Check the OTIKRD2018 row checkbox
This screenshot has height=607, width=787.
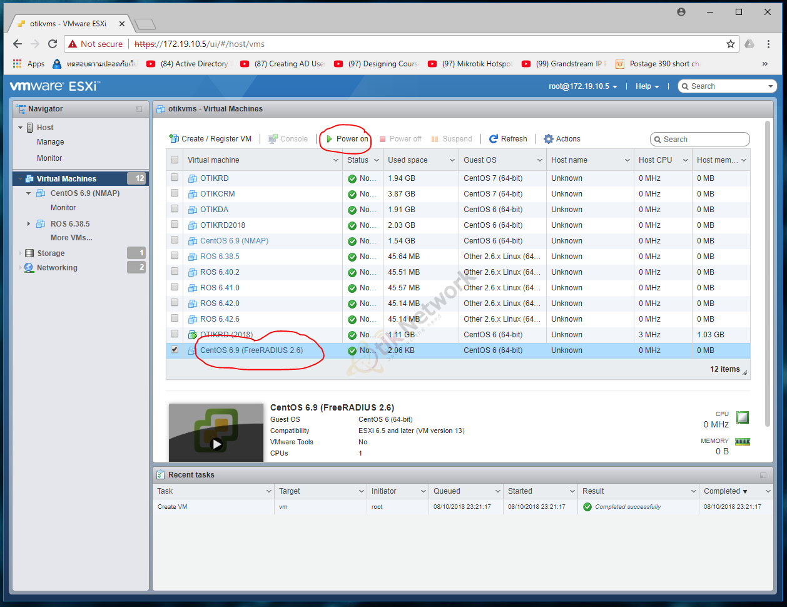(x=175, y=225)
